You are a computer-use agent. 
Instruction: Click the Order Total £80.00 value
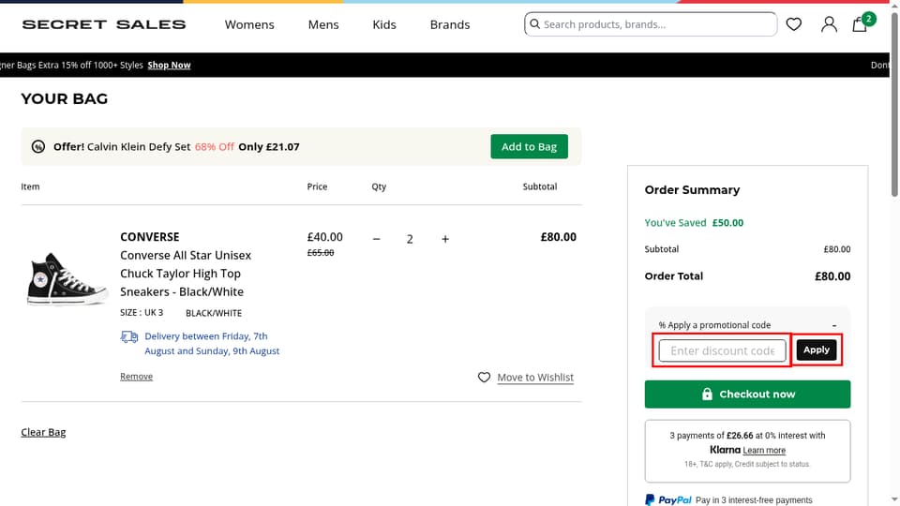coord(832,276)
